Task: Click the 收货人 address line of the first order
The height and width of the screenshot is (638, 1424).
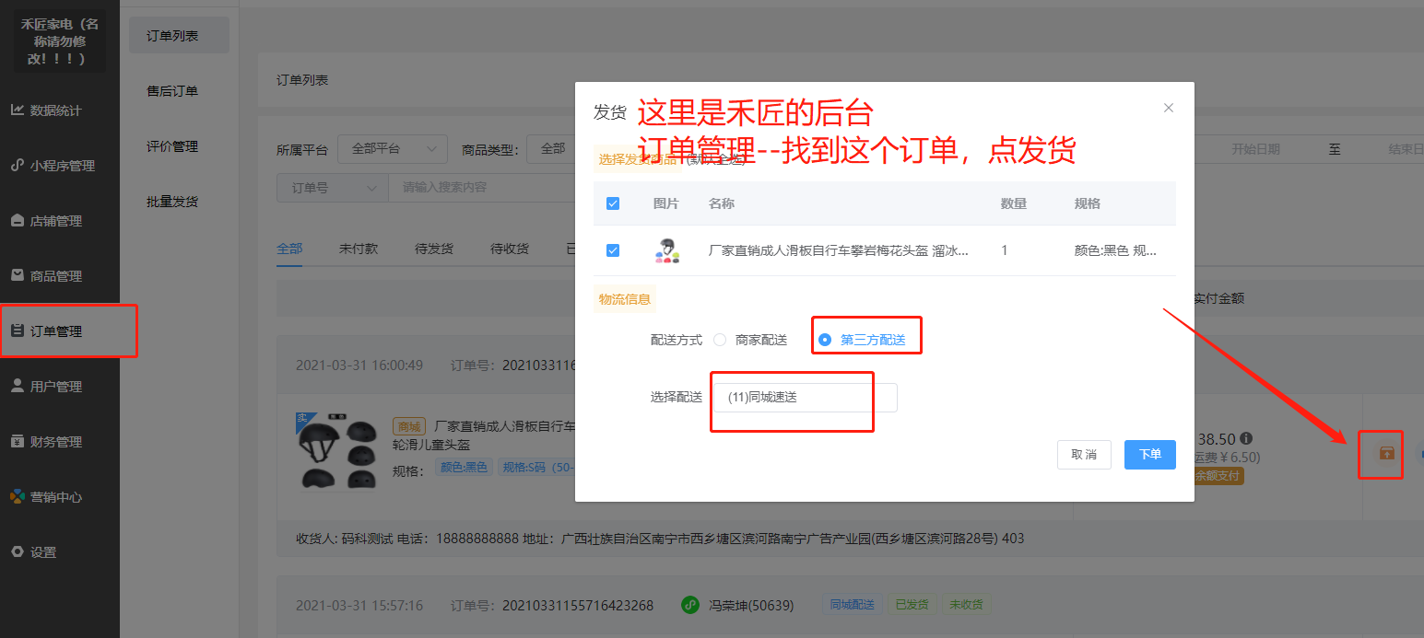Action: click(660, 538)
